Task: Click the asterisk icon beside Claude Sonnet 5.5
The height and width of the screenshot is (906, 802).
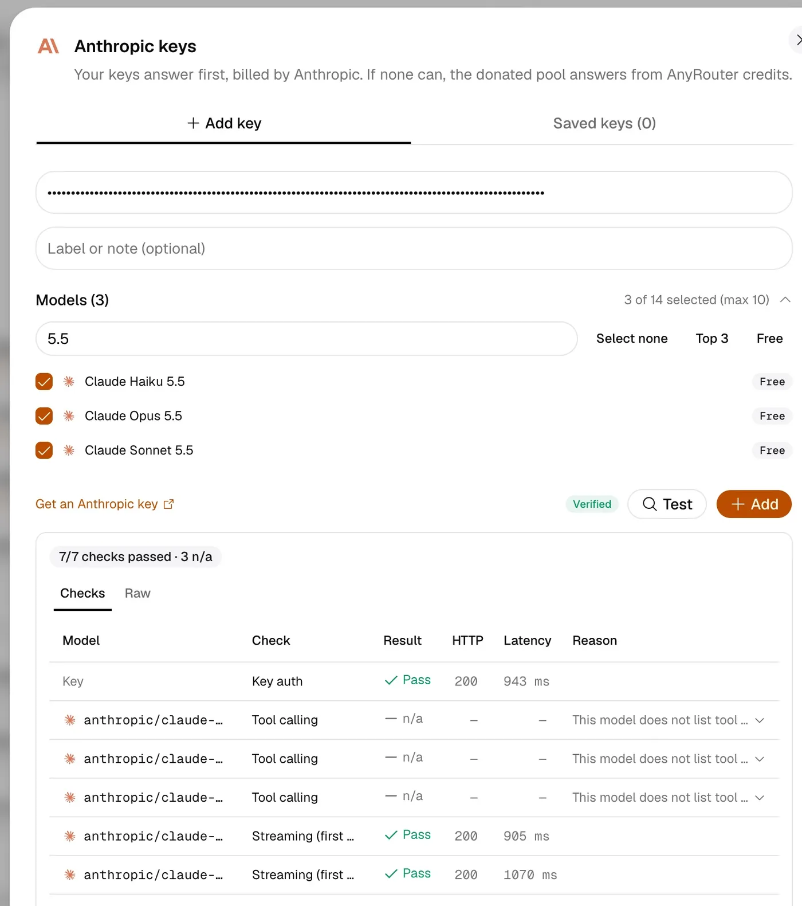Action: [69, 450]
